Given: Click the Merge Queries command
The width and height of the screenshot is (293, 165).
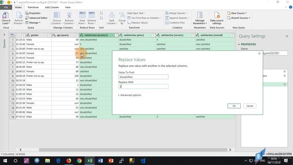Looking at the screenshot, I should pyautogui.click(x=177, y=13).
